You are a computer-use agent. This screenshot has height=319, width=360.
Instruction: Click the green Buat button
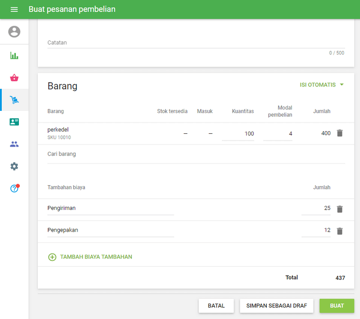(337, 305)
